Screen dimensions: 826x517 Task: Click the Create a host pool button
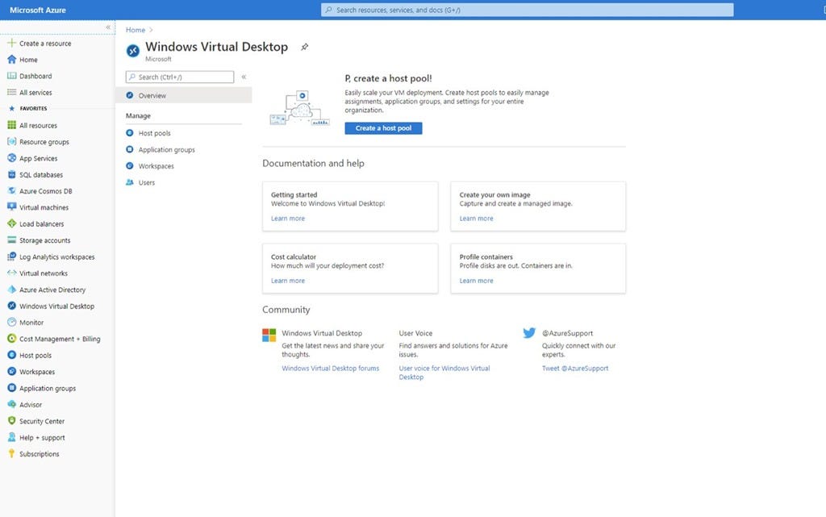pyautogui.click(x=383, y=127)
